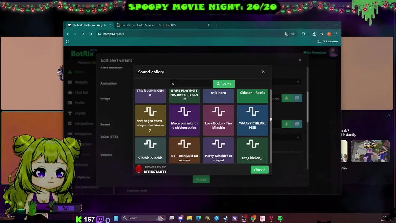Click the browser forward arrow

[75, 34]
